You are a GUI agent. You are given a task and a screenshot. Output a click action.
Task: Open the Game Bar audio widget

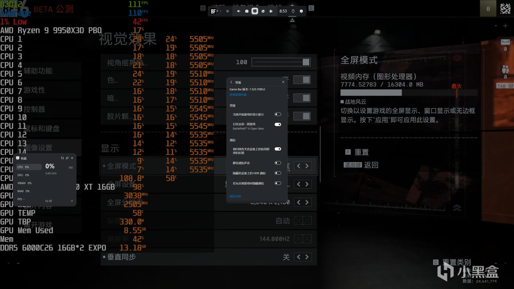(x=239, y=11)
